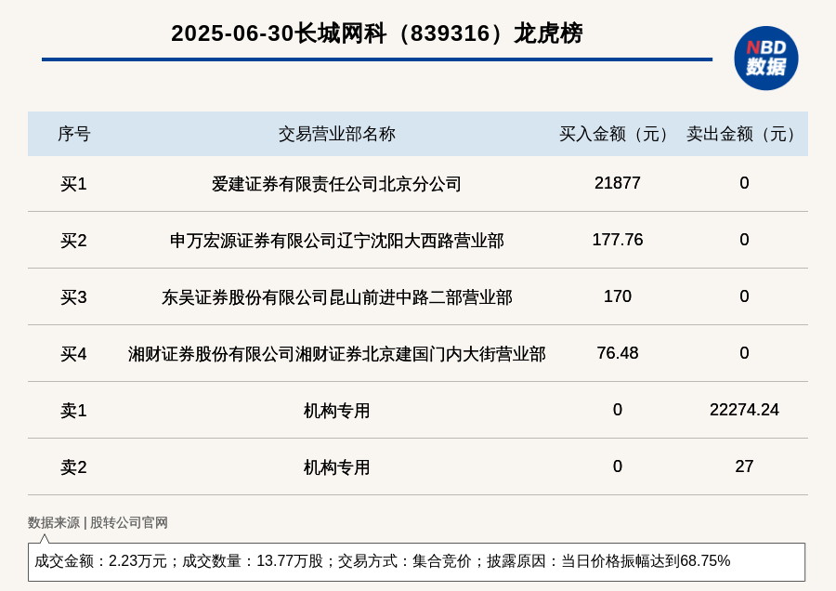Click the buy amount 177.76

coord(618,240)
